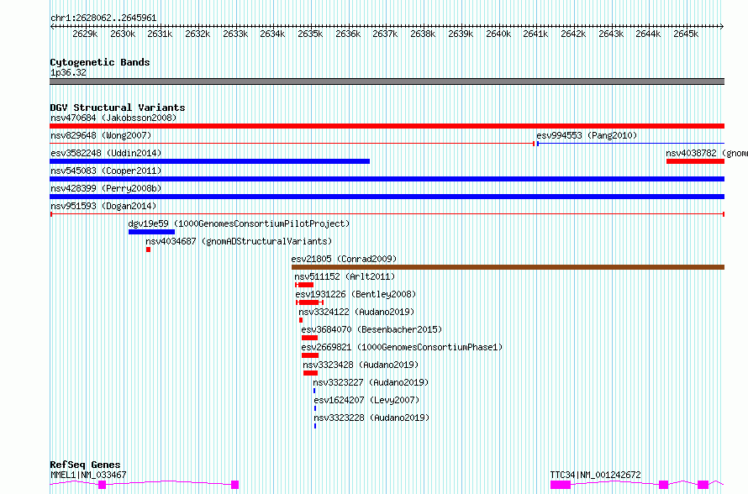Click the chr1:2628062..2645961 coordinate label
748x494 pixels.
tap(103, 18)
